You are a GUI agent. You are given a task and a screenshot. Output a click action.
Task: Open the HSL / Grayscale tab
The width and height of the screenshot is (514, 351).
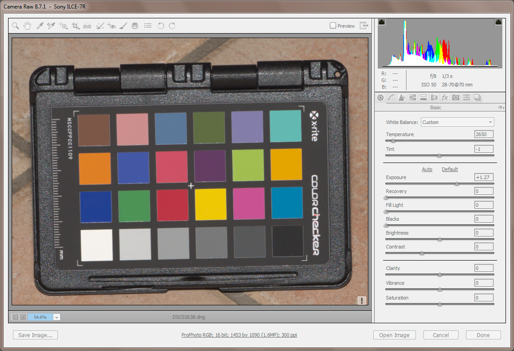click(413, 98)
